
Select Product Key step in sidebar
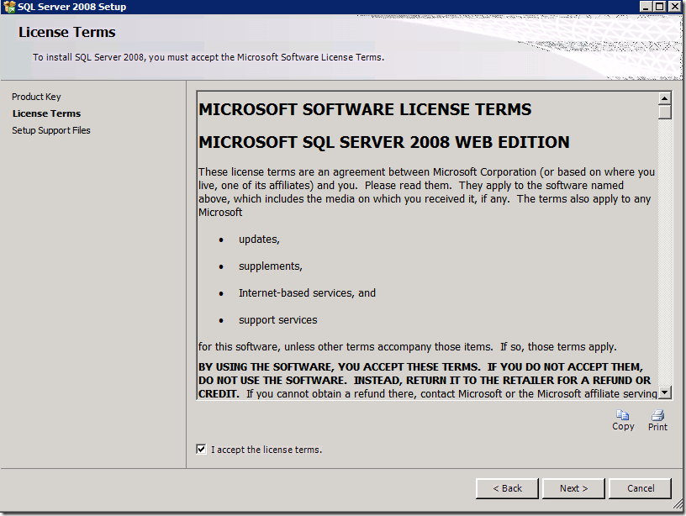(36, 97)
